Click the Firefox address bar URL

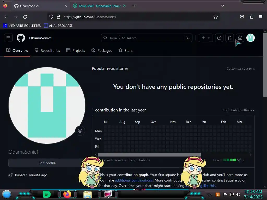[x=90, y=17]
